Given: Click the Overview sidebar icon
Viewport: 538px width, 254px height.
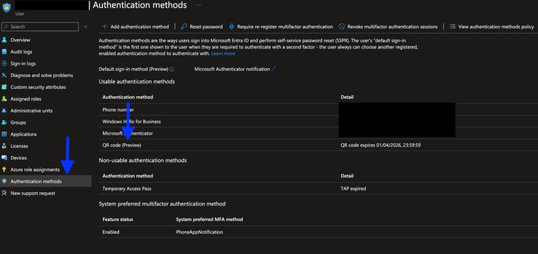Looking at the screenshot, I should 4,40.
